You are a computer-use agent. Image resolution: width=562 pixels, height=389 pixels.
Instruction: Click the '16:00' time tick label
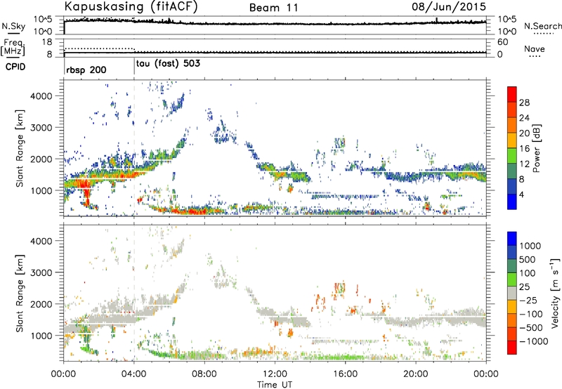point(345,374)
